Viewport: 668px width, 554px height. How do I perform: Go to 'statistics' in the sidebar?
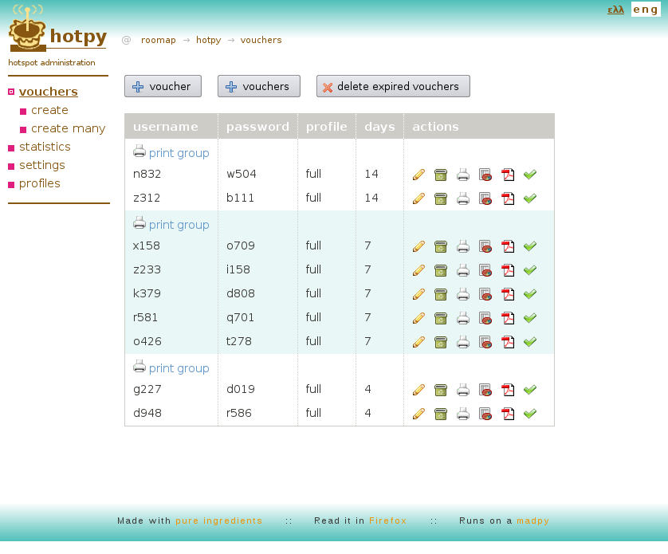tap(45, 147)
